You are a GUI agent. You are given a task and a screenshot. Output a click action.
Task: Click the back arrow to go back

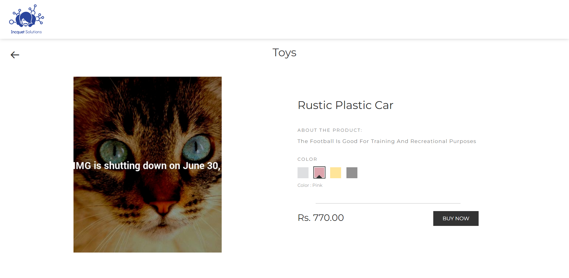pos(15,55)
